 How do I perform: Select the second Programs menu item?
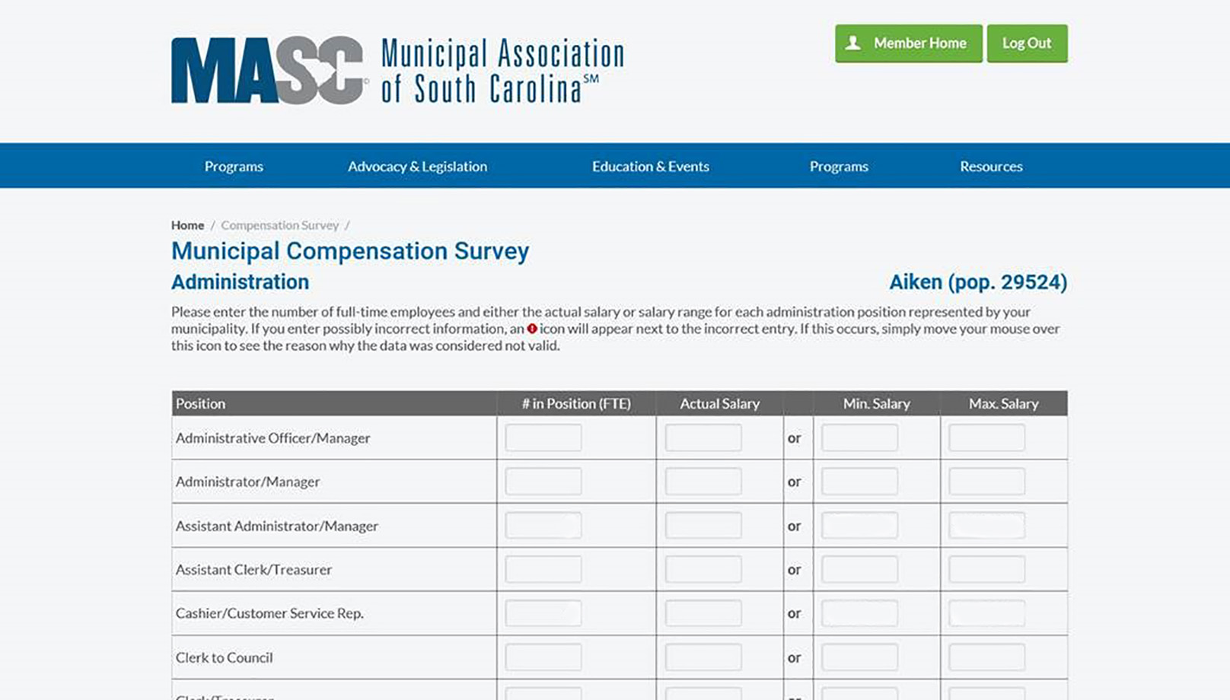click(839, 166)
